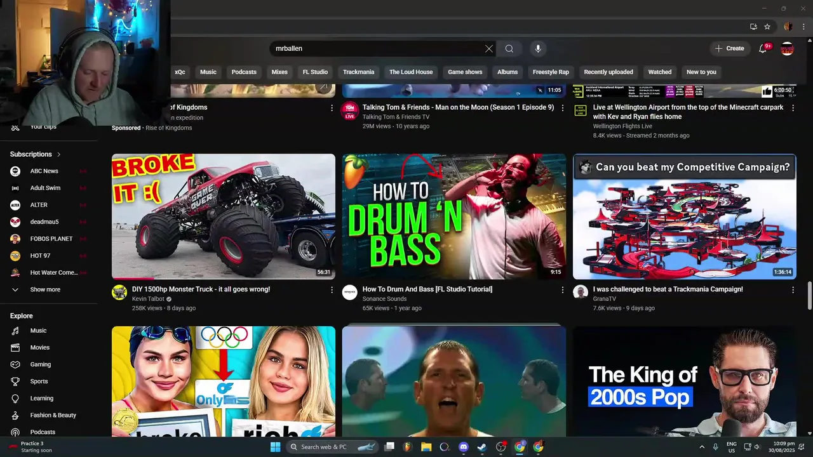Image resolution: width=813 pixels, height=457 pixels.
Task: Open more options for Talking Tom video
Action: tap(562, 108)
